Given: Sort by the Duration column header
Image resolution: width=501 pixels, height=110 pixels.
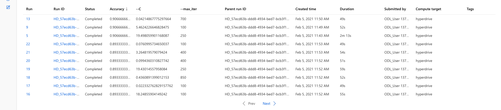Looking at the screenshot, I should point(347,9).
